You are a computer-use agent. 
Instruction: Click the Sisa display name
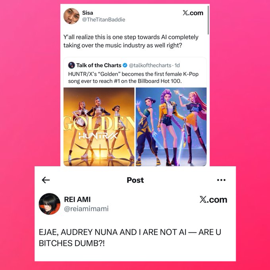tap(88, 13)
